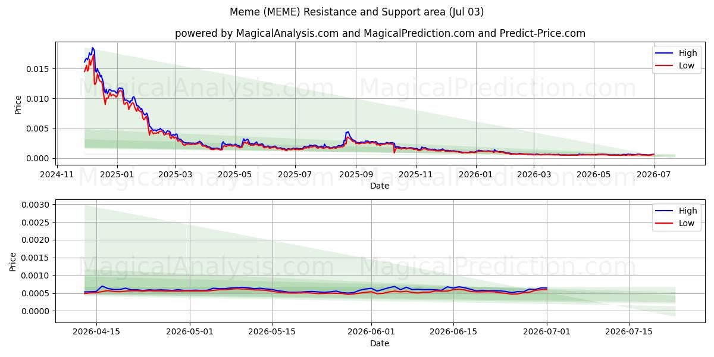This screenshot has width=714, height=357.
Task: Click the '2025-03' date tick label
Action: 175,174
